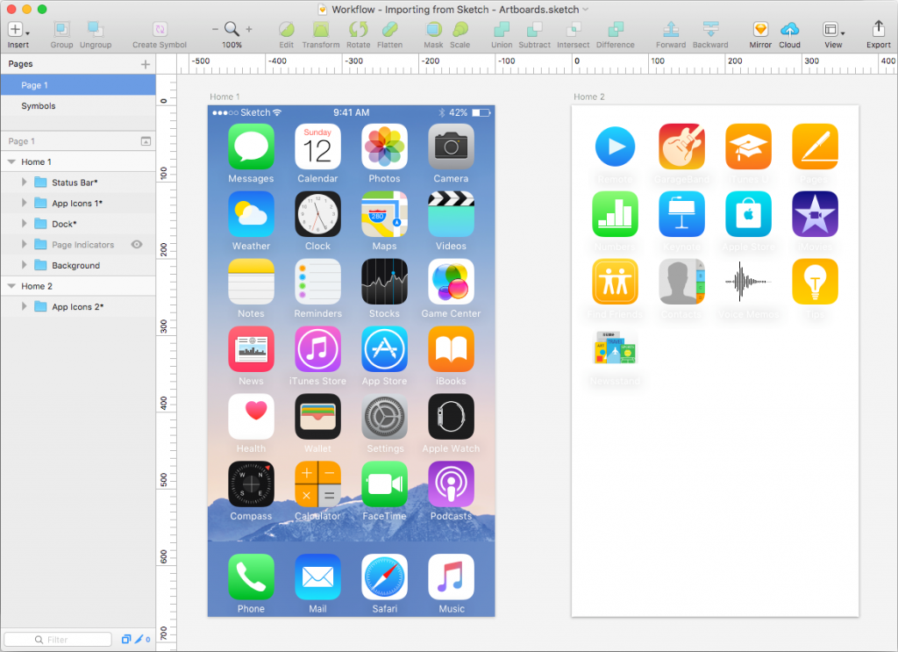The width and height of the screenshot is (898, 652).
Task: Click the Compass app icon
Action: point(251,484)
